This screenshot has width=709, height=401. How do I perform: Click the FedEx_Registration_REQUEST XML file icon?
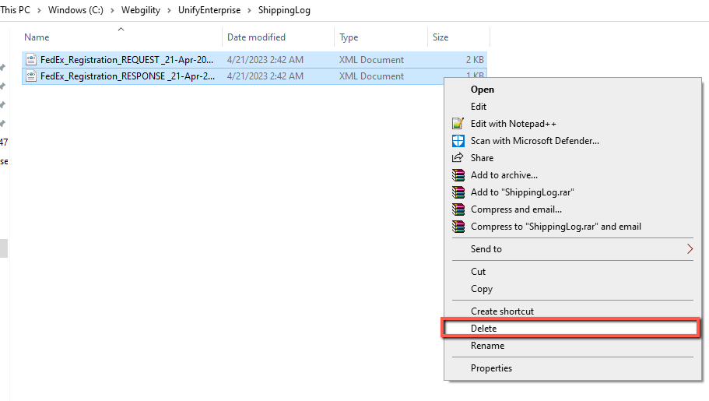31,59
